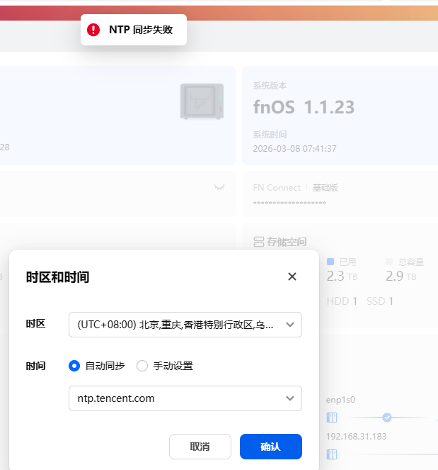
Task: Click the connection check mark on enp1s0 line
Action: click(387, 418)
